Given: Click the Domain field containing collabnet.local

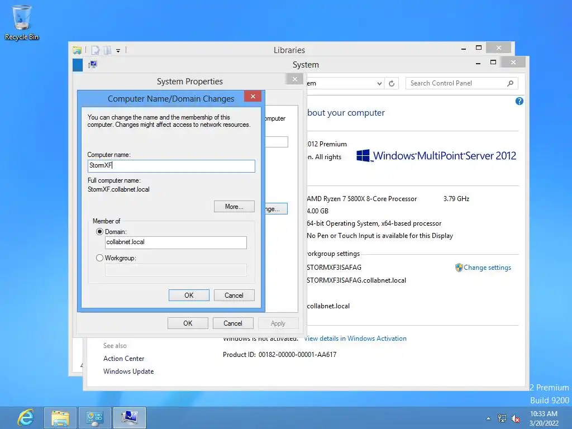Looking at the screenshot, I should pyautogui.click(x=176, y=242).
